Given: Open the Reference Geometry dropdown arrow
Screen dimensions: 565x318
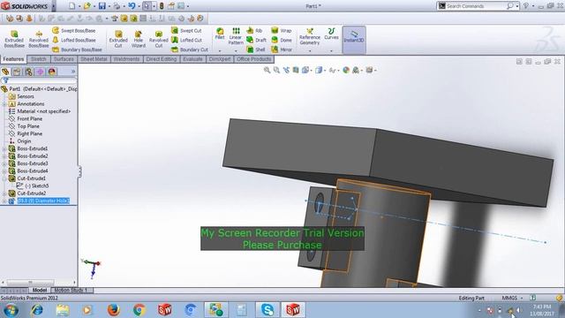Looking at the screenshot, I should [310, 51].
